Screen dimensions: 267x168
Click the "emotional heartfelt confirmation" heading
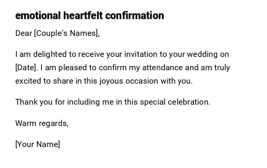pyautogui.click(x=89, y=16)
